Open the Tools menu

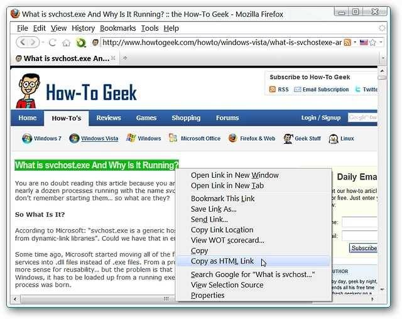(x=149, y=28)
